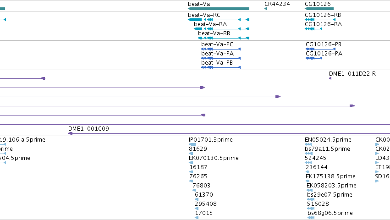The width and height of the screenshot is (390, 220).
Task: Select the bs29e07.5prime EST label
Action: point(330,195)
